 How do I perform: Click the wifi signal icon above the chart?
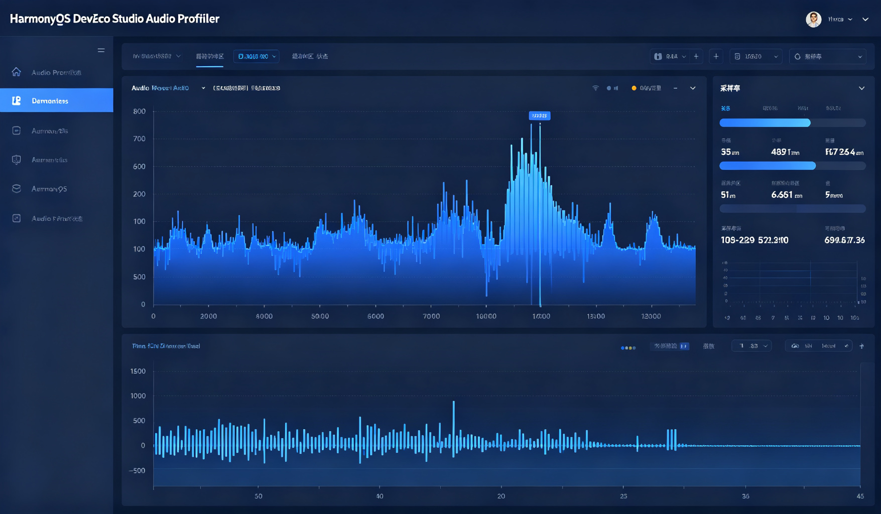[x=595, y=88]
